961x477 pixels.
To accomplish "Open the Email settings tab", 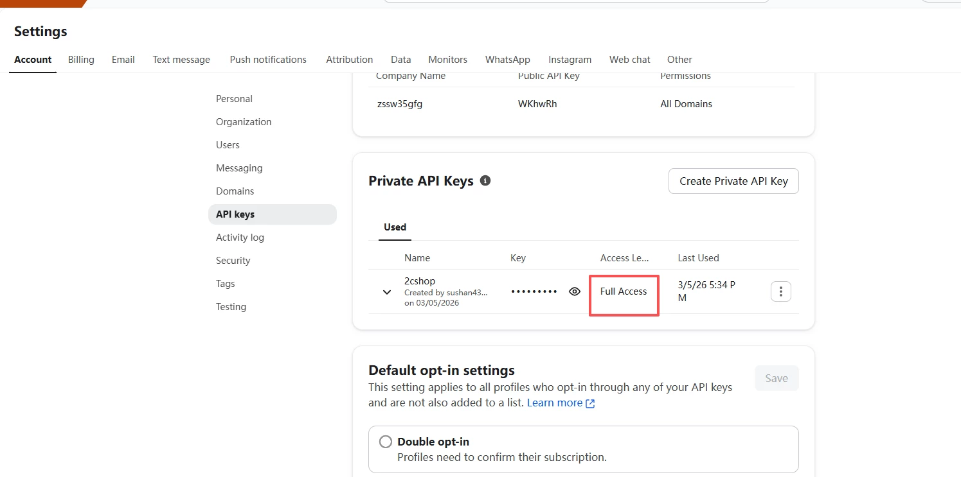I will (123, 60).
